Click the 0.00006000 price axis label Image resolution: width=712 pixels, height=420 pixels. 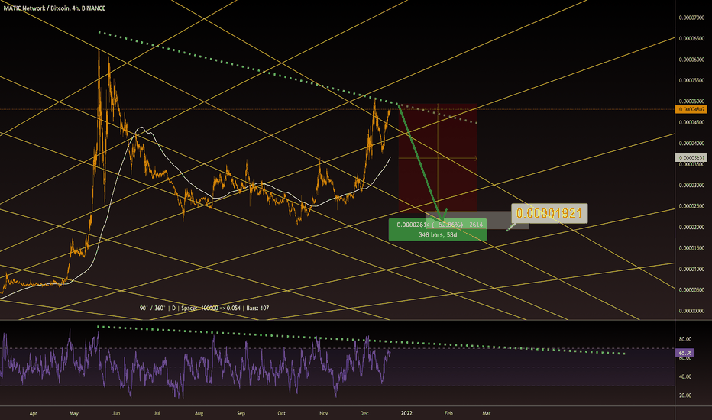691,60
